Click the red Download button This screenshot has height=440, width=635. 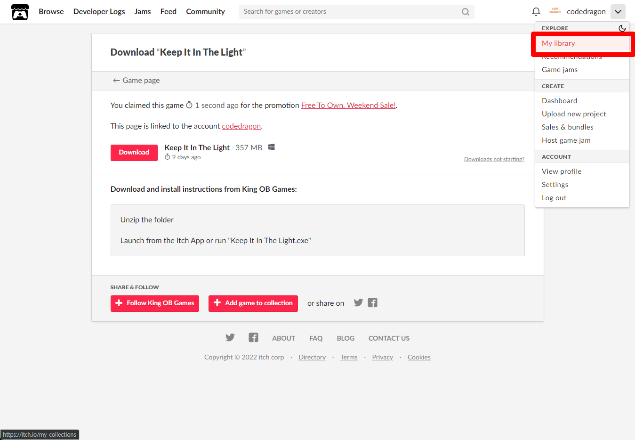point(134,153)
